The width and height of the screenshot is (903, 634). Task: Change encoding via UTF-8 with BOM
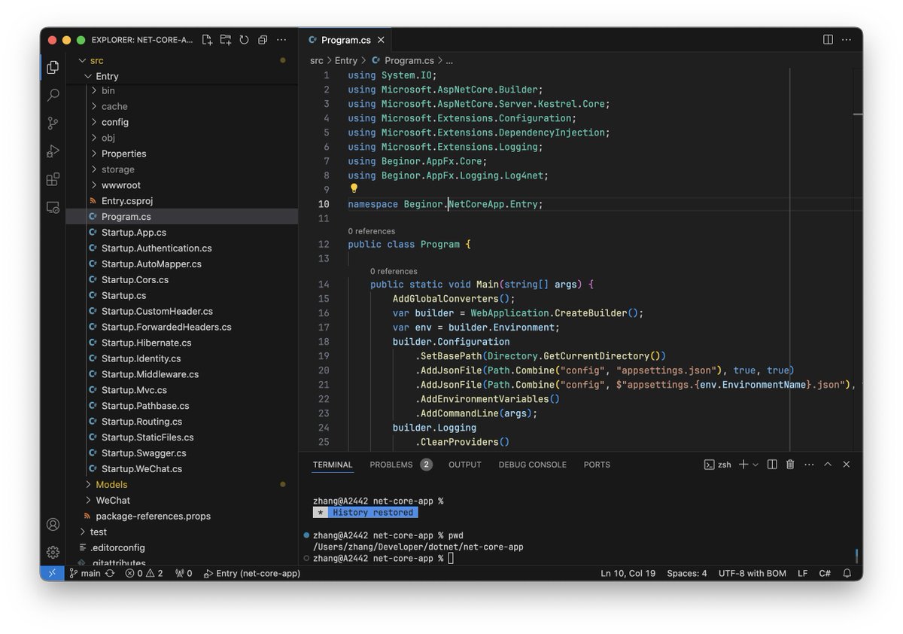tap(752, 573)
